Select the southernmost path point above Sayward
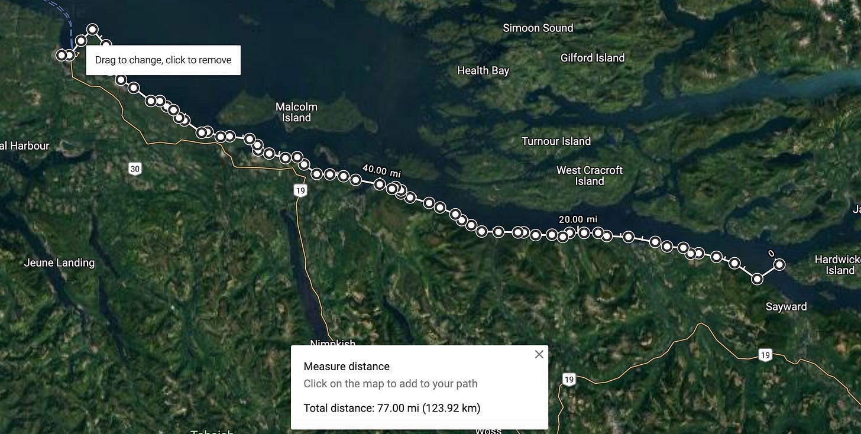The height and width of the screenshot is (434, 861). pyautogui.click(x=757, y=278)
